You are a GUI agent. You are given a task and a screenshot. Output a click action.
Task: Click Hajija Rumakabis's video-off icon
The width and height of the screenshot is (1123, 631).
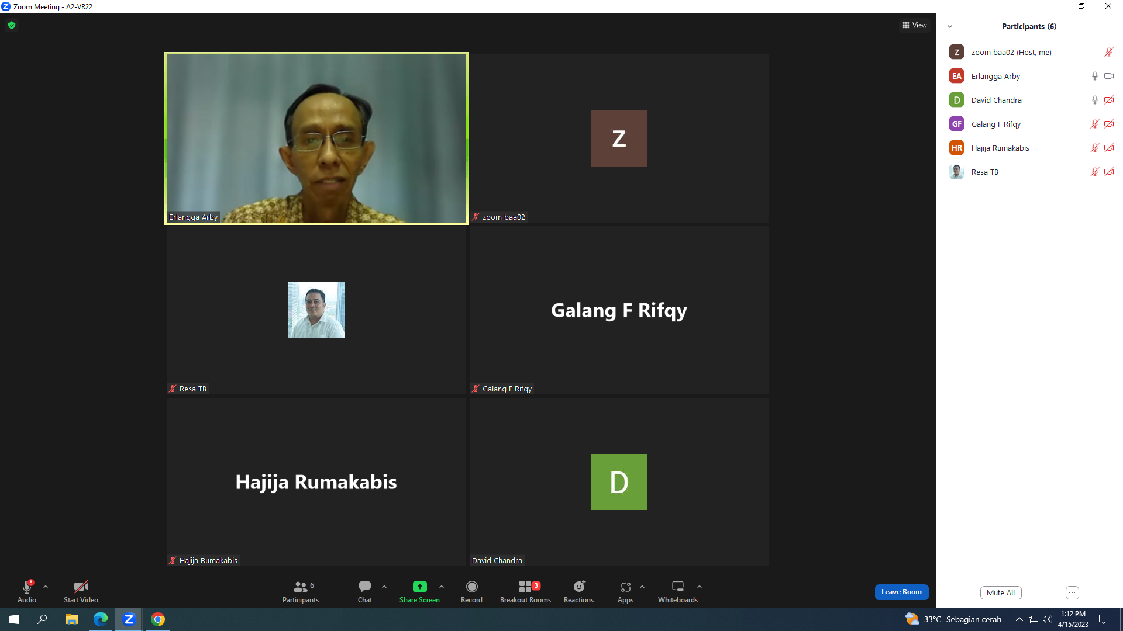(1109, 148)
